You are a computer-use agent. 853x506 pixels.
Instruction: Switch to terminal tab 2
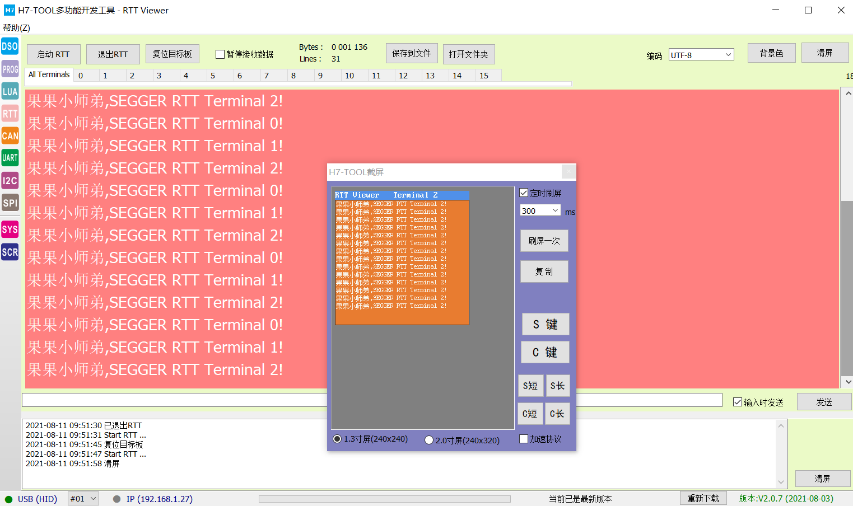tap(140, 76)
